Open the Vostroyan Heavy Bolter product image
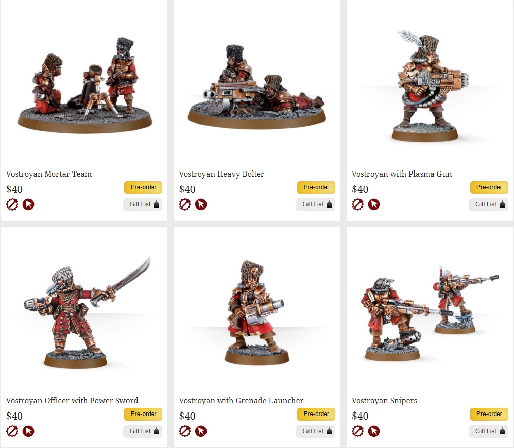This screenshot has height=448, width=514. [257, 87]
